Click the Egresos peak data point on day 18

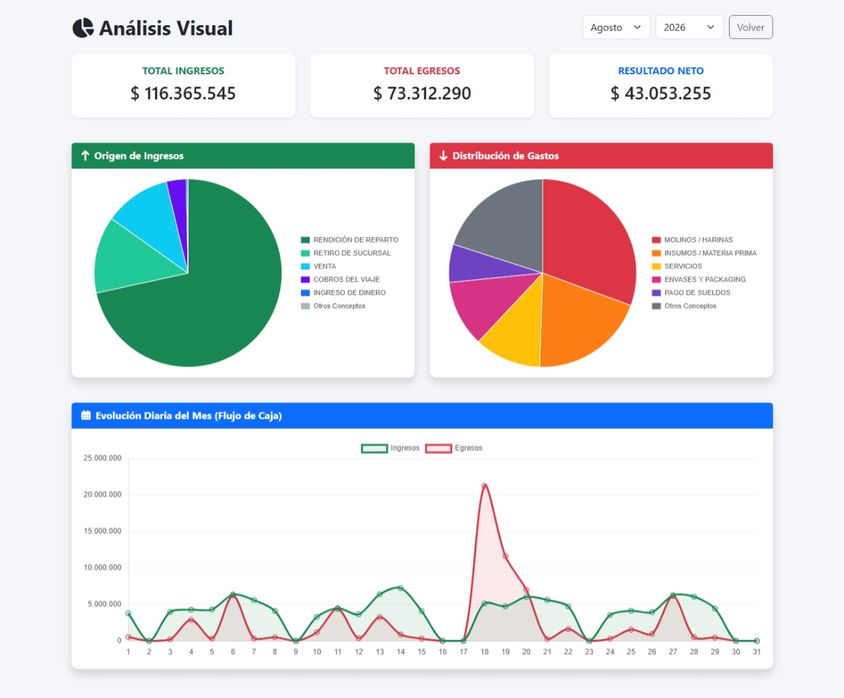485,486
